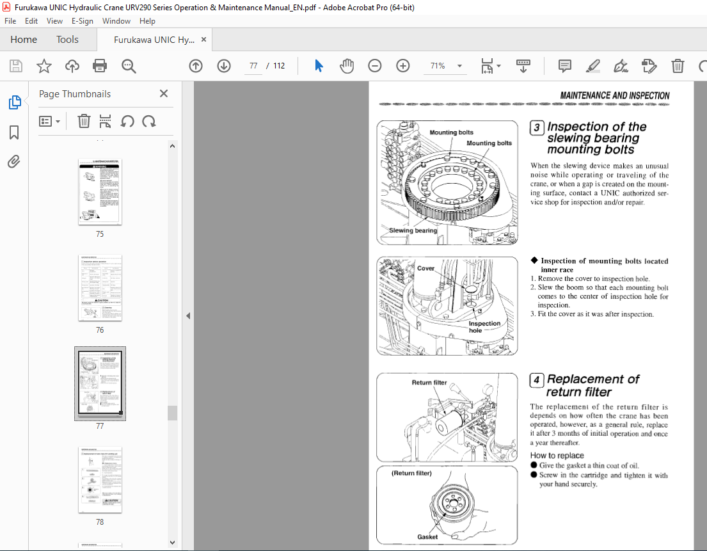Viewport: 707px width, 551px height.
Task: Open the zoom level 71% dropdown
Action: pos(459,66)
